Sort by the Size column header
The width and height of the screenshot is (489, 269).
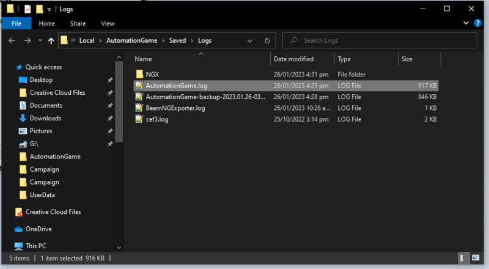coord(419,59)
